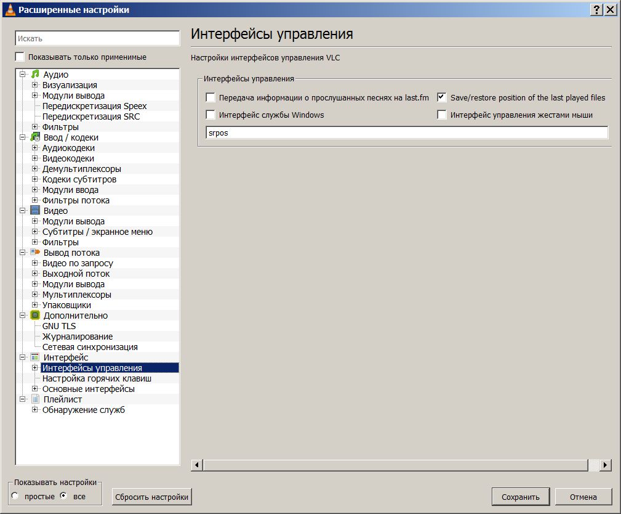Screen dimensions: 621x514
Task: Expand the Интерфейсы управления node
Action: point(35,368)
